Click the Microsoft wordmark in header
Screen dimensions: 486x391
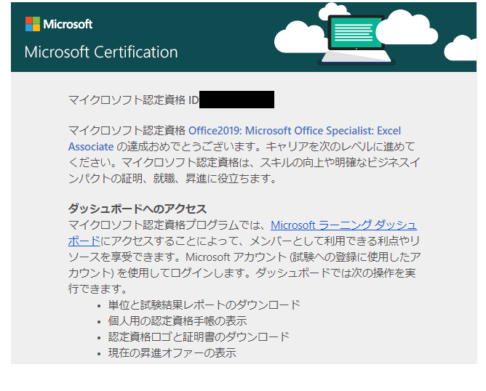(x=68, y=24)
